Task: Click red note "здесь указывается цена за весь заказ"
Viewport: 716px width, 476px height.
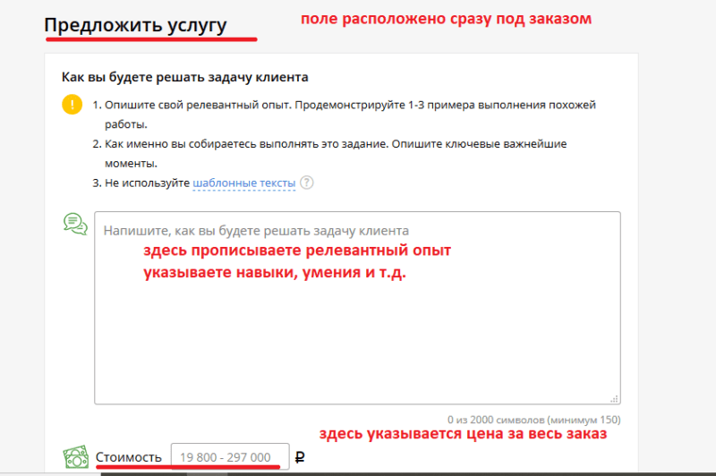Action: (x=464, y=434)
